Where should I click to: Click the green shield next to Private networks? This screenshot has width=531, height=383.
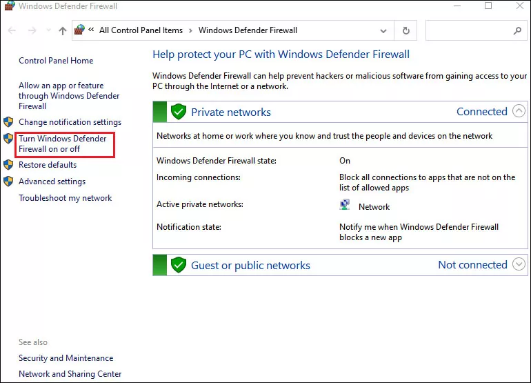pos(179,112)
